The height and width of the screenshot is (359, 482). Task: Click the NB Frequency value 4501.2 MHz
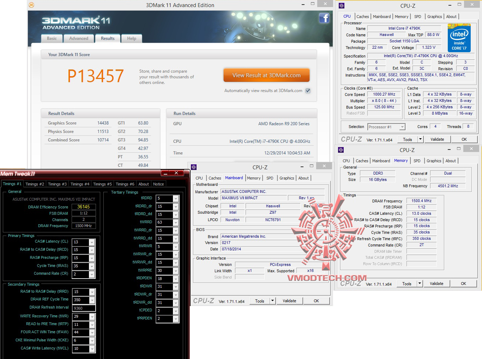pos(448,186)
